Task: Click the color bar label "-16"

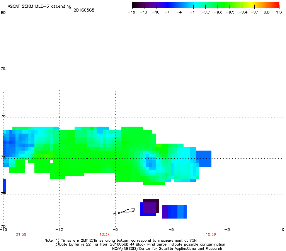Action: point(131,12)
